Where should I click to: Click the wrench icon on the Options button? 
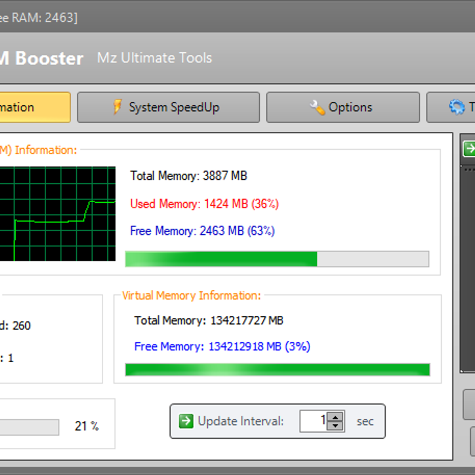click(x=317, y=107)
